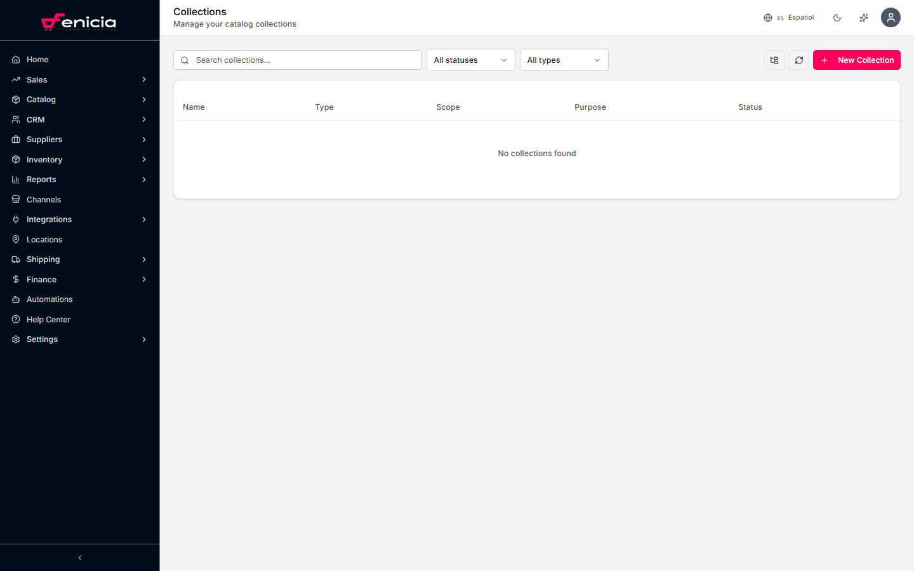Open the Finance navigation menu
This screenshot has height=571, width=914.
(x=40, y=279)
